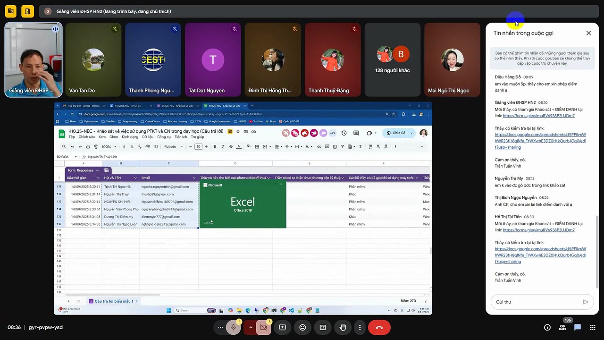Click muted mic icon on Tat Dat Nguyen tile

235,29
